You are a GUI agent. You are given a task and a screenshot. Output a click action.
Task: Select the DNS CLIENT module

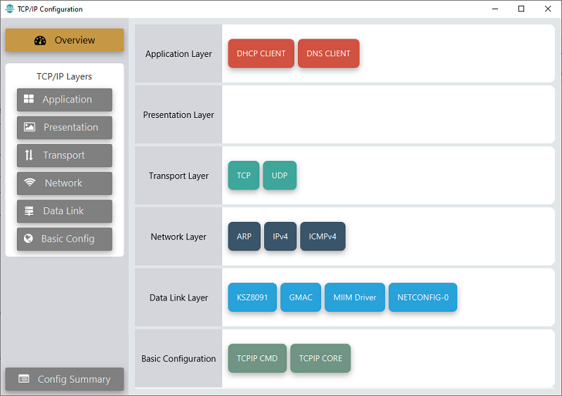click(x=328, y=53)
